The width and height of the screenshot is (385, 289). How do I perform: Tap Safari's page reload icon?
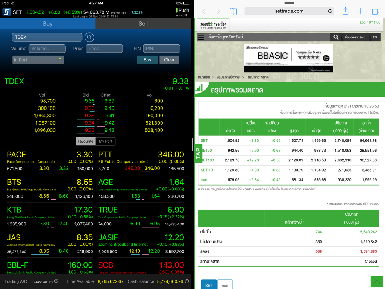pos(330,11)
